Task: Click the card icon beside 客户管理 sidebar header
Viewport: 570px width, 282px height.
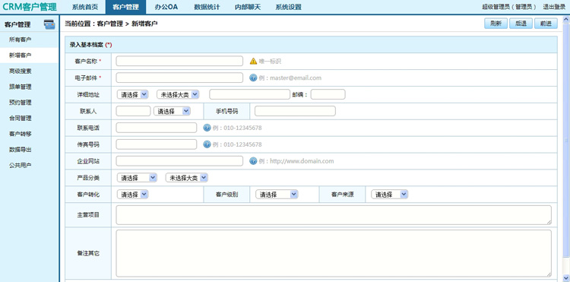Action: click(49, 24)
